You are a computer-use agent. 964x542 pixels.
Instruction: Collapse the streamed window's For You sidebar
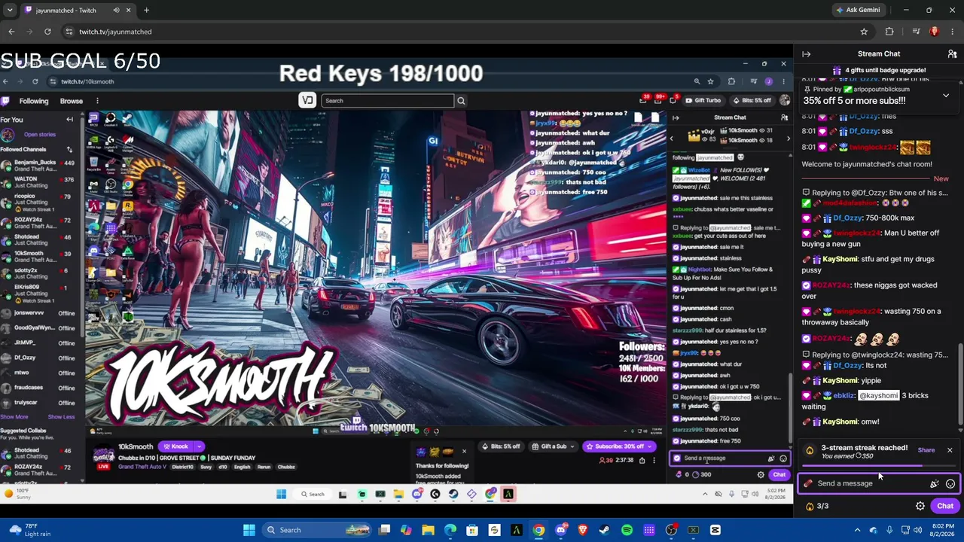[69, 120]
